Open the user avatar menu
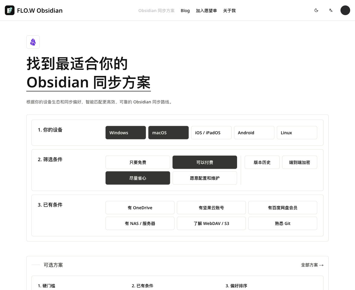355x290 pixels. click(345, 10)
